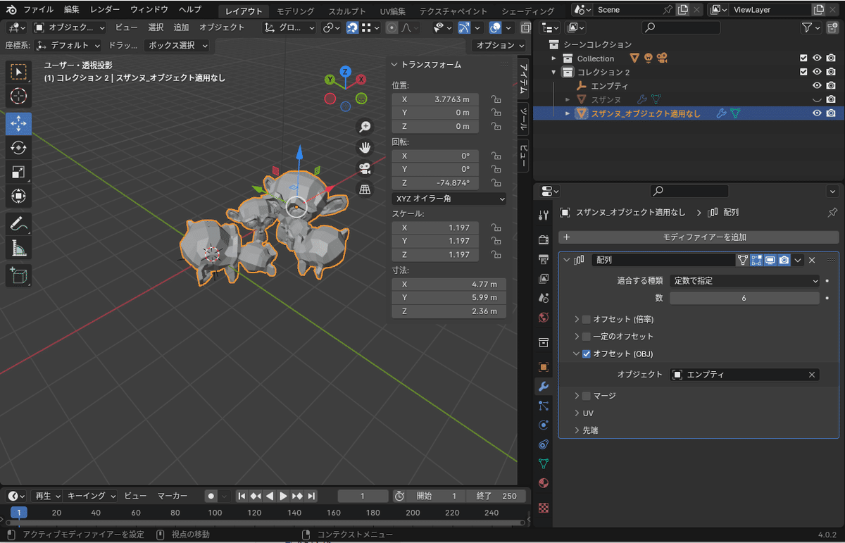Open the レンダー menu
Image resolution: width=845 pixels, height=543 pixels.
[x=105, y=10]
